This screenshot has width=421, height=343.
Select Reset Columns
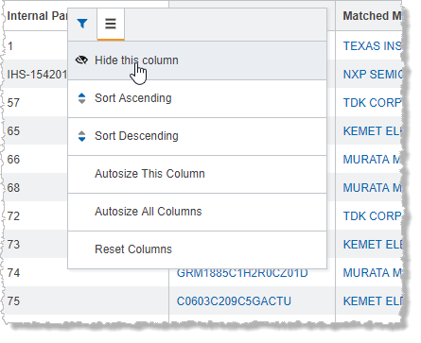pyautogui.click(x=197, y=249)
